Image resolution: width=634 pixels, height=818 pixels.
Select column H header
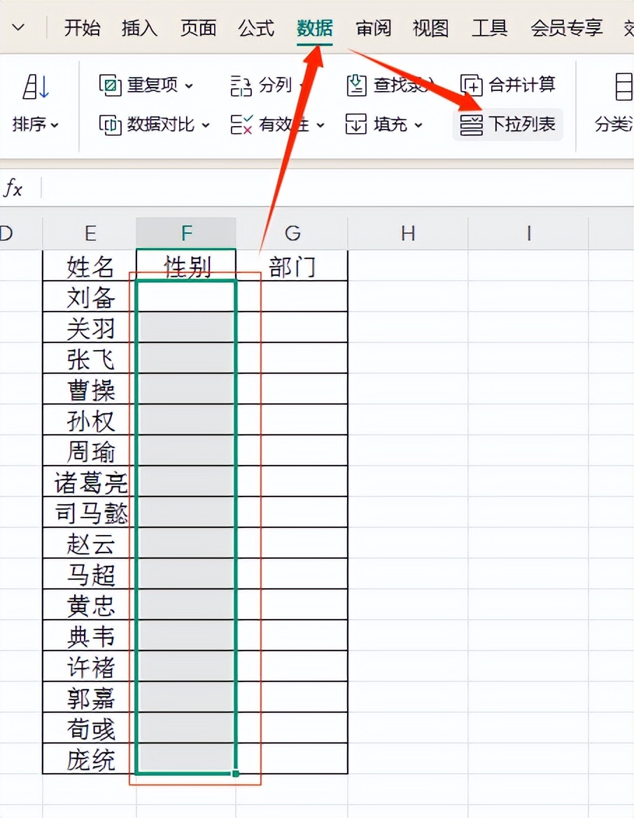point(408,233)
